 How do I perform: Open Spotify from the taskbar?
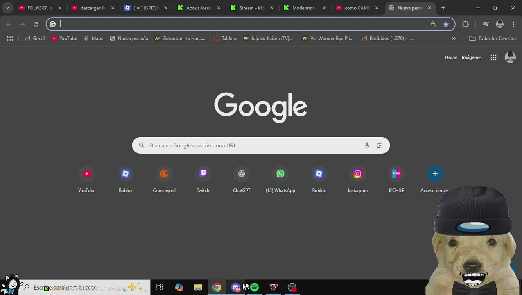(254, 287)
